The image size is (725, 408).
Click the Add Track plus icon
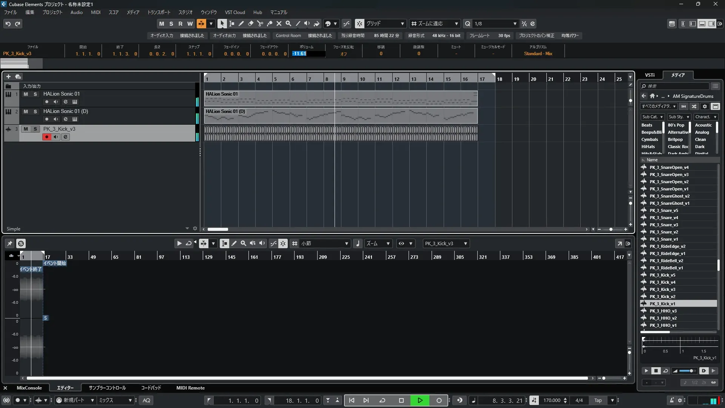pyautogui.click(x=8, y=76)
